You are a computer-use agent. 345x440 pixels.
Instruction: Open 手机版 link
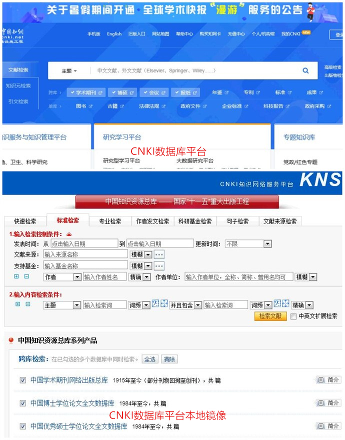(94, 34)
